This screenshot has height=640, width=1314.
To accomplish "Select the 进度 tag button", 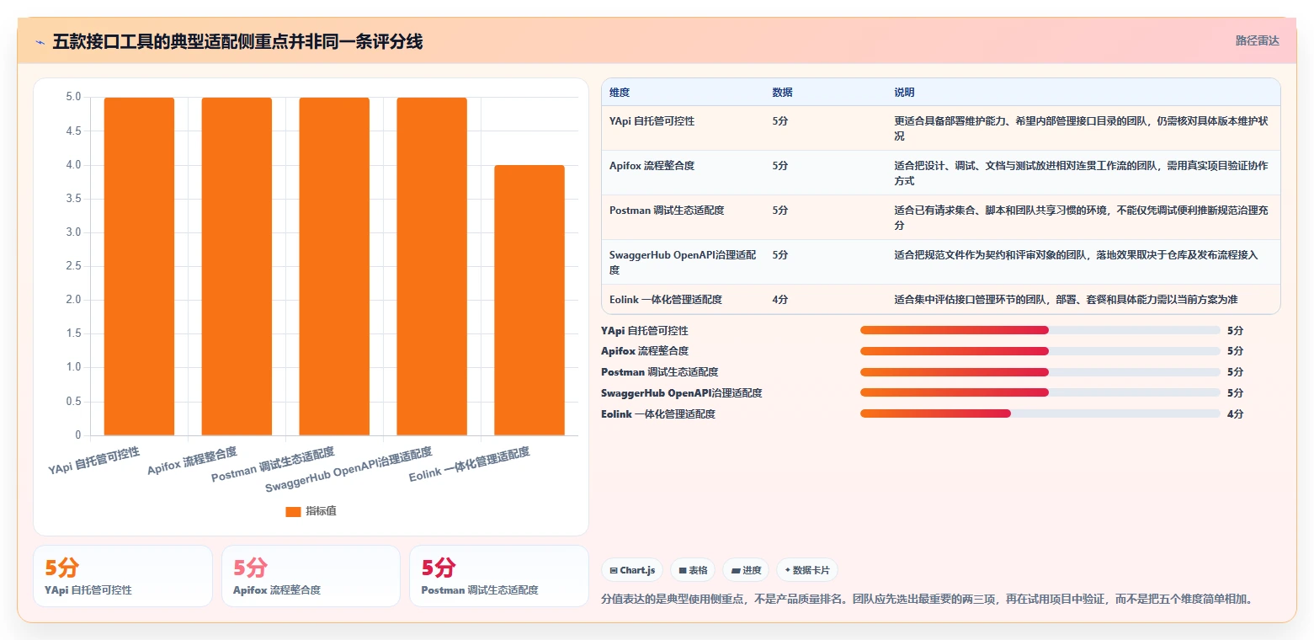I will coord(746,570).
